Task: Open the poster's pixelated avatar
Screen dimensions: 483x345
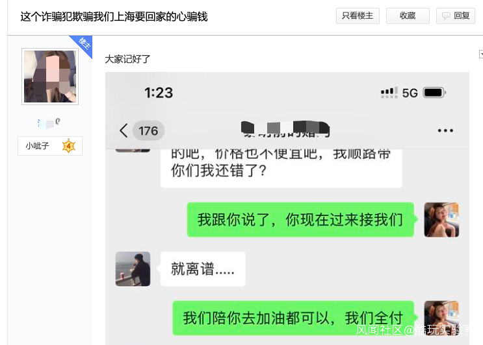Action: click(50, 77)
